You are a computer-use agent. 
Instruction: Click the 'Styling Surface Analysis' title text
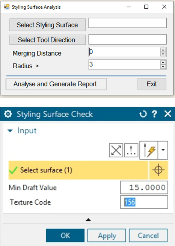36,7
